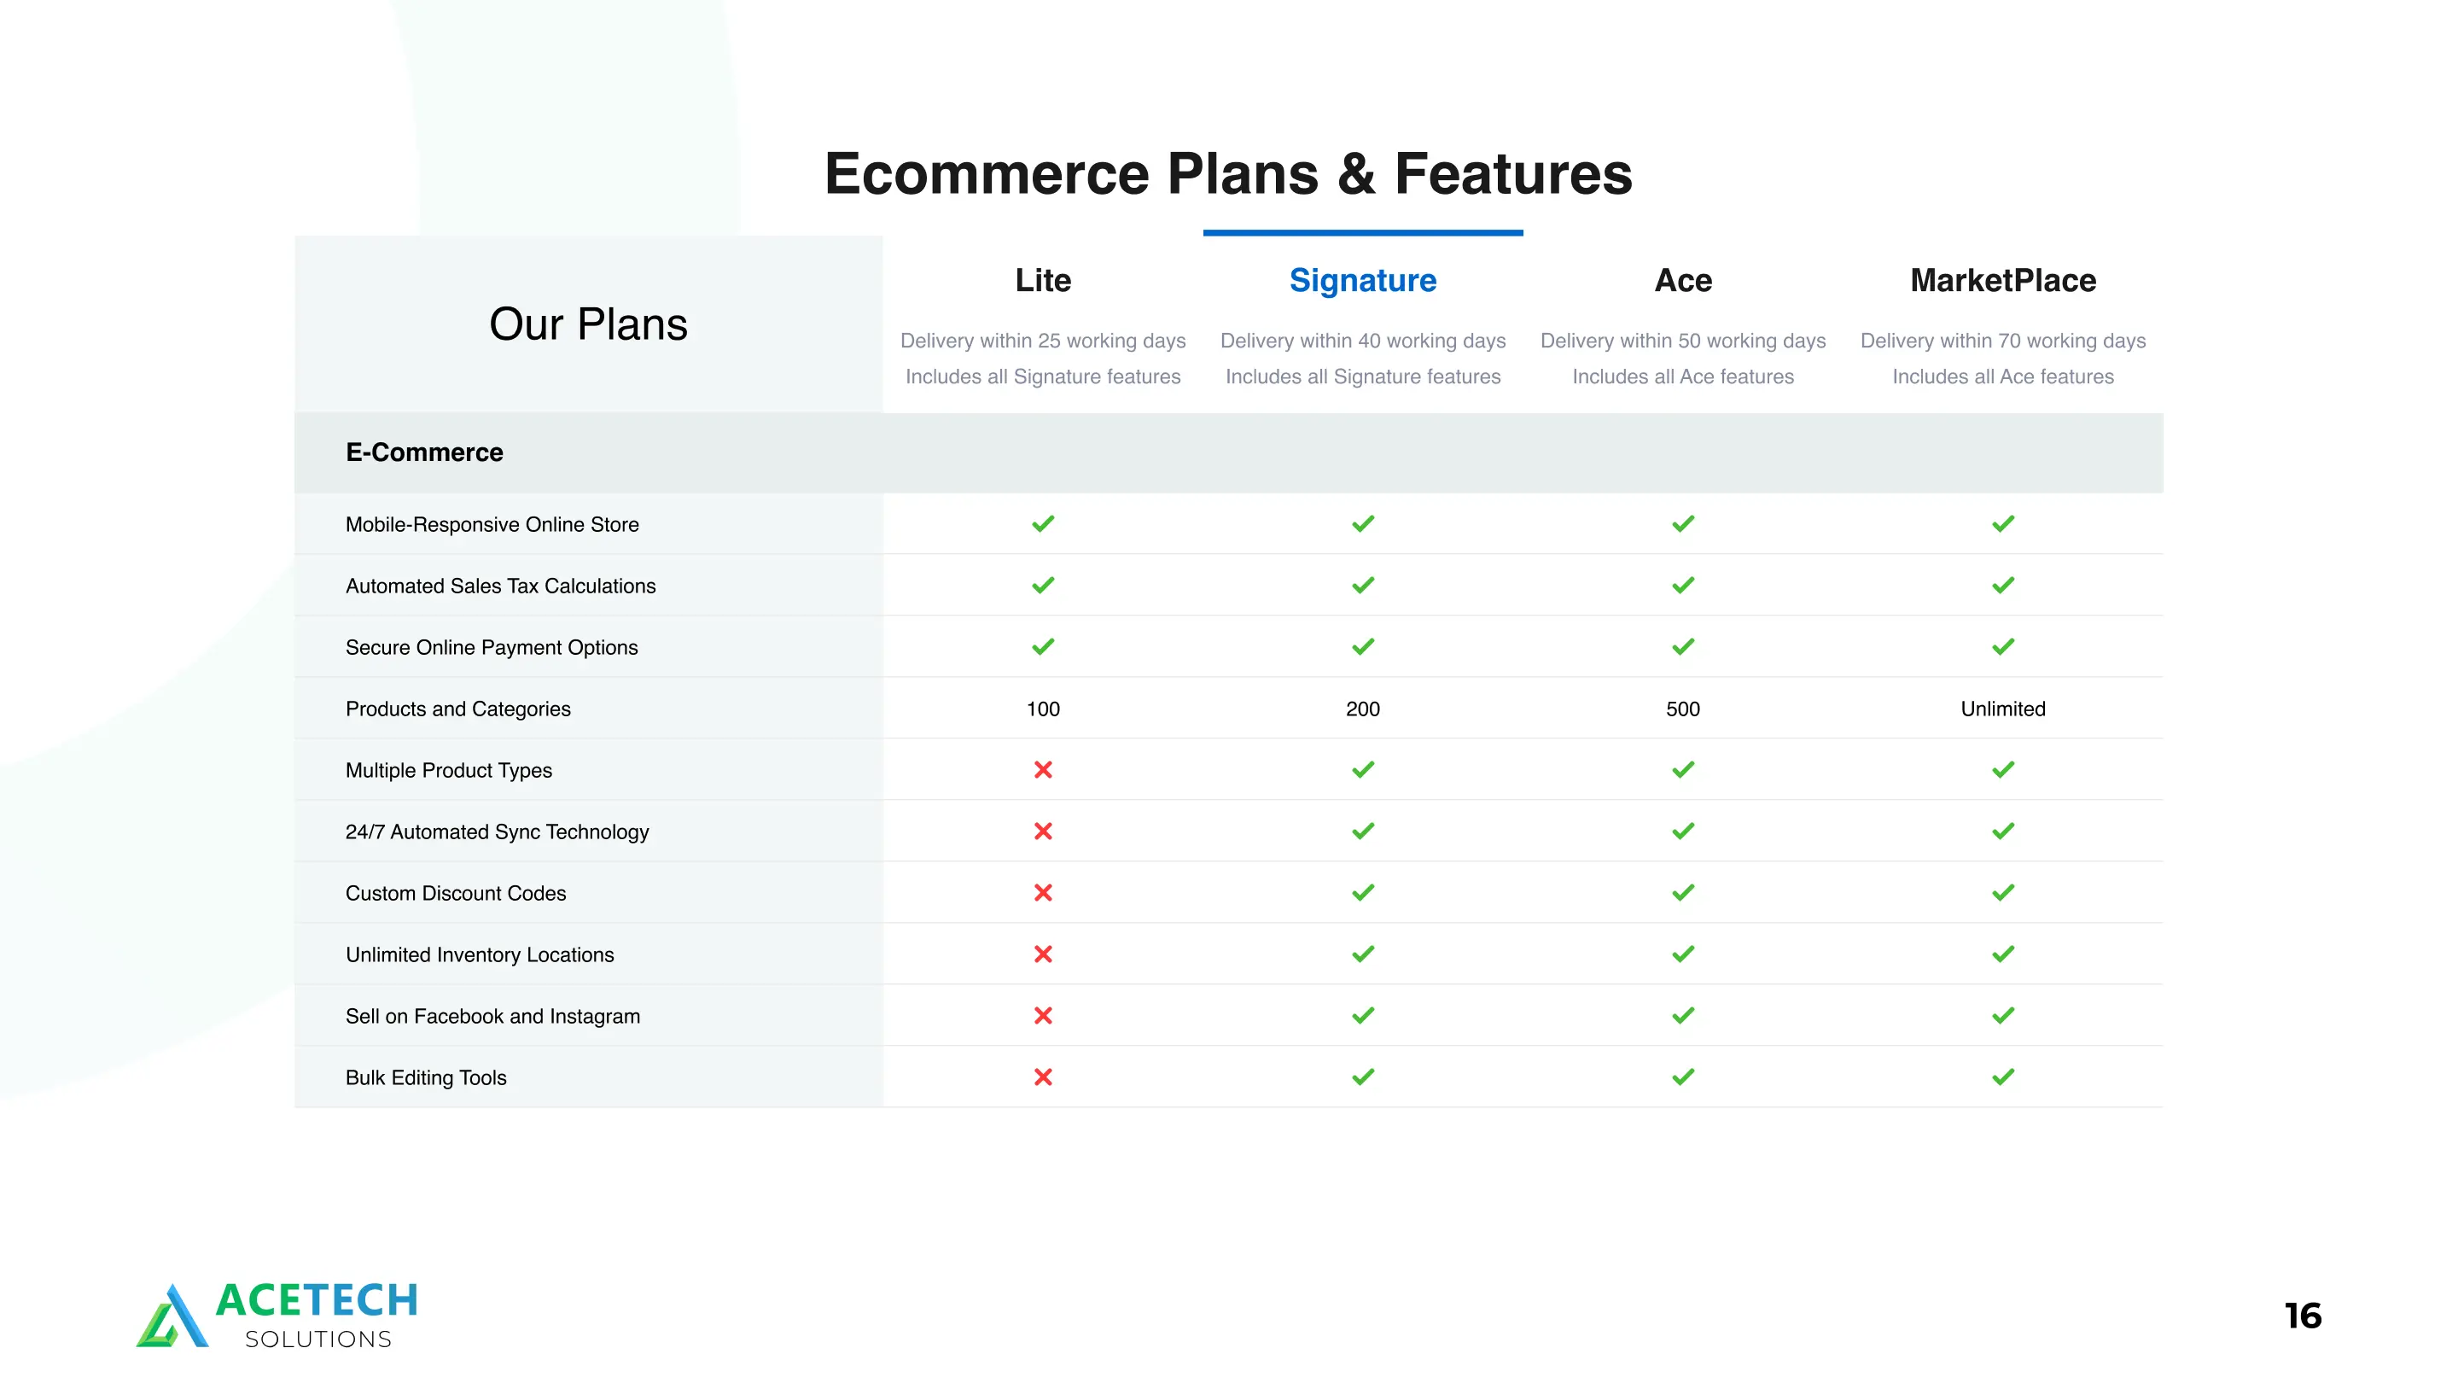This screenshot has height=1383, width=2458.
Task: Click MarketPlace checkmark for Custom Discount Codes
Action: click(2003, 892)
